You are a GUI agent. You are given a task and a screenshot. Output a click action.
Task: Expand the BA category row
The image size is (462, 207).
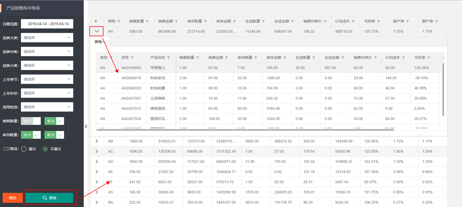(97, 202)
